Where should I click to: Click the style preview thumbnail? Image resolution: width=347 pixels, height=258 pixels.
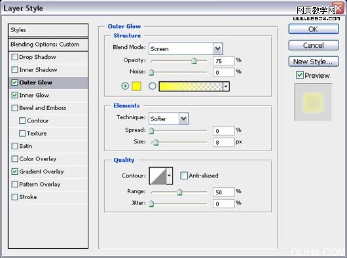(313, 102)
